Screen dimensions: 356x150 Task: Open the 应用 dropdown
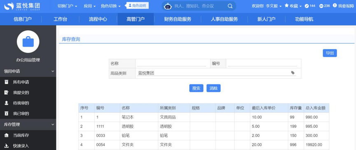(89, 6)
